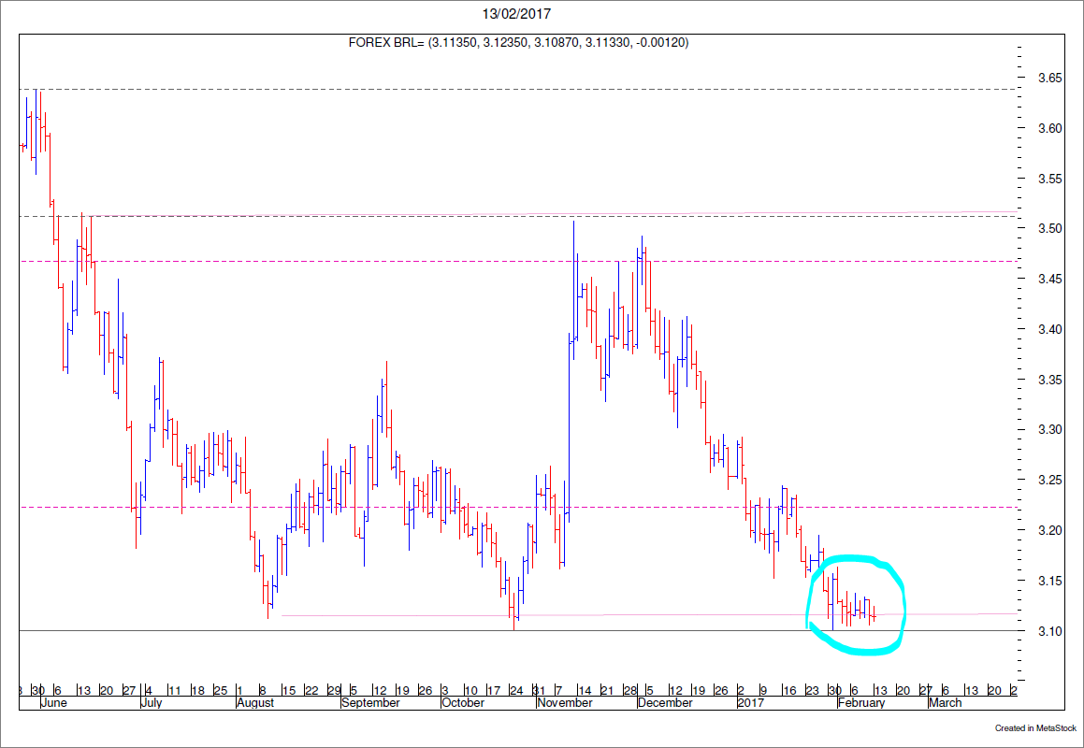This screenshot has width=1084, height=748.
Task: Select the date tick label 14
Action: point(585,691)
